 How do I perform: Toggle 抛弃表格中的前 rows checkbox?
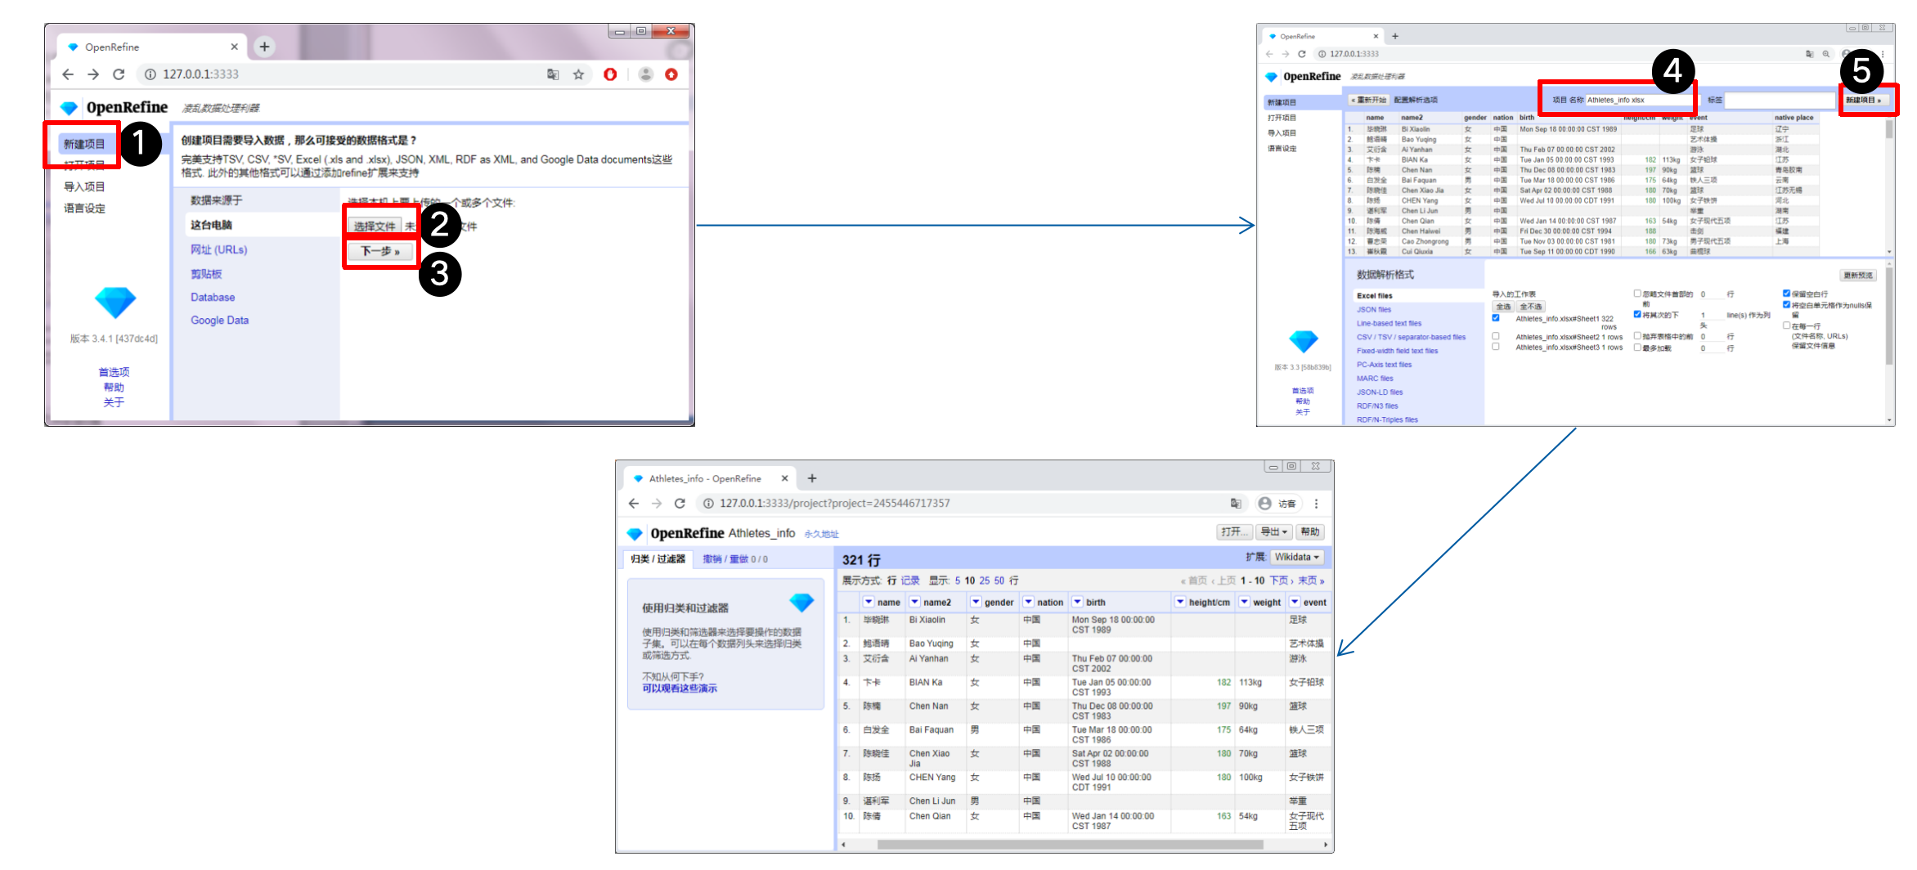(x=1637, y=336)
